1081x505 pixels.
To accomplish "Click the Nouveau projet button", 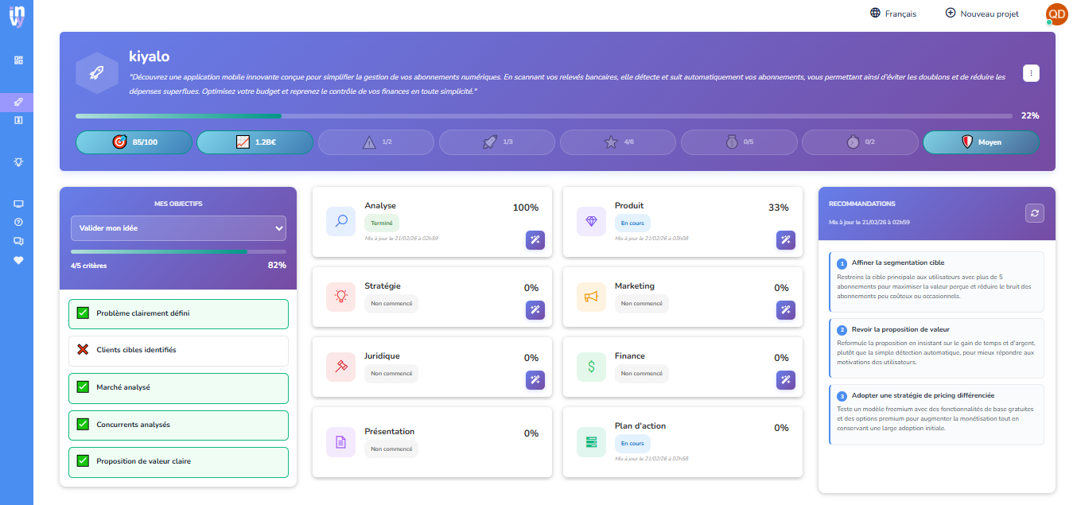I will coord(982,14).
